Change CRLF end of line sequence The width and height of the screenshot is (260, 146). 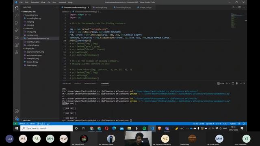[225, 124]
